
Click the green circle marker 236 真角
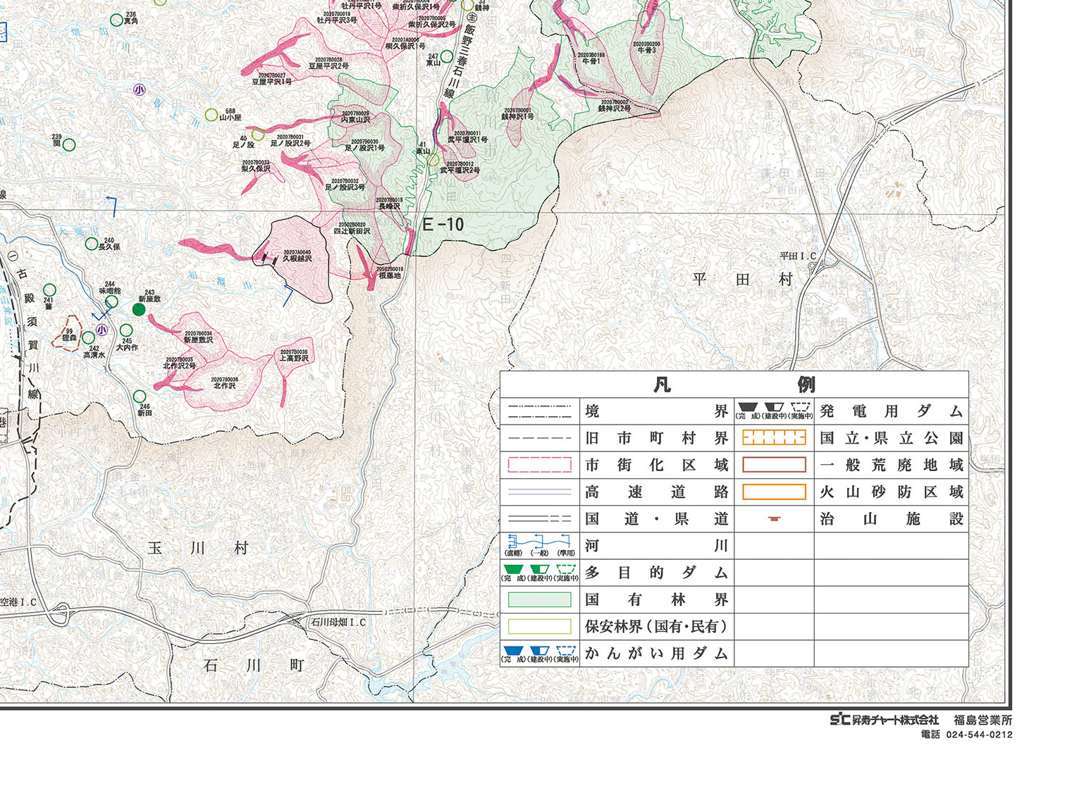(x=116, y=20)
